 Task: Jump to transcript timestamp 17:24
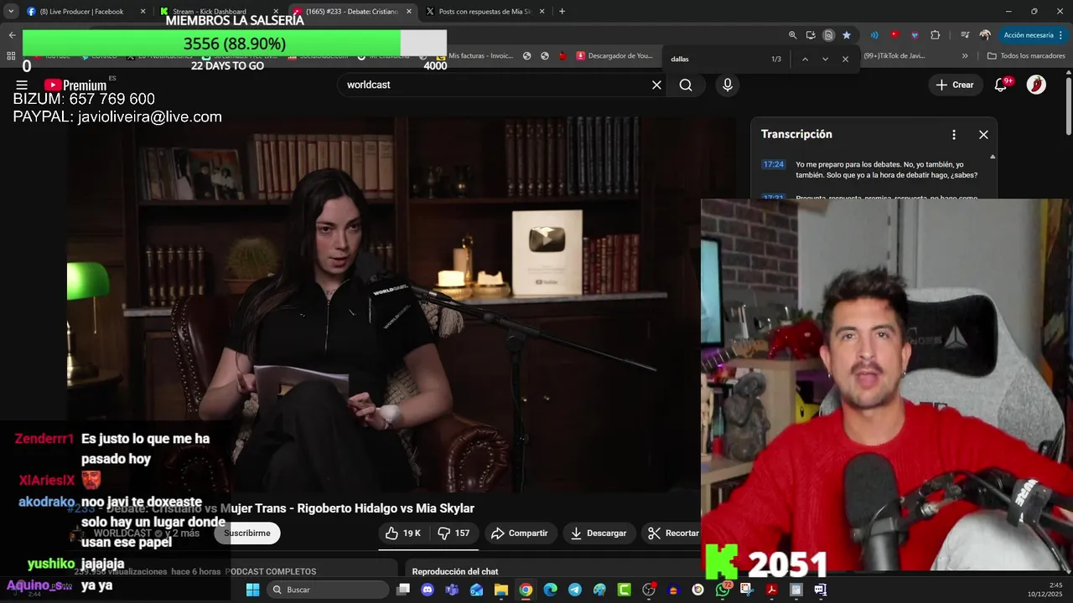click(x=773, y=164)
